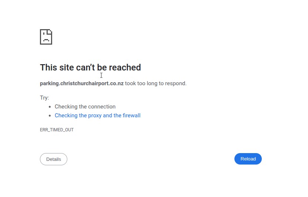Select the ERR_TIMED_OUT error code
Viewport: 308px width, 197px height.
57,130
